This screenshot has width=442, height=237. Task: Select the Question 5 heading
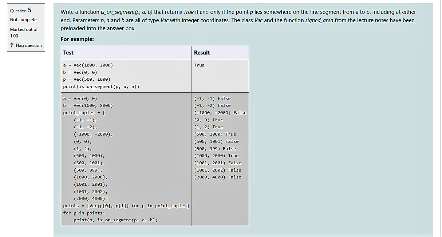[21, 11]
